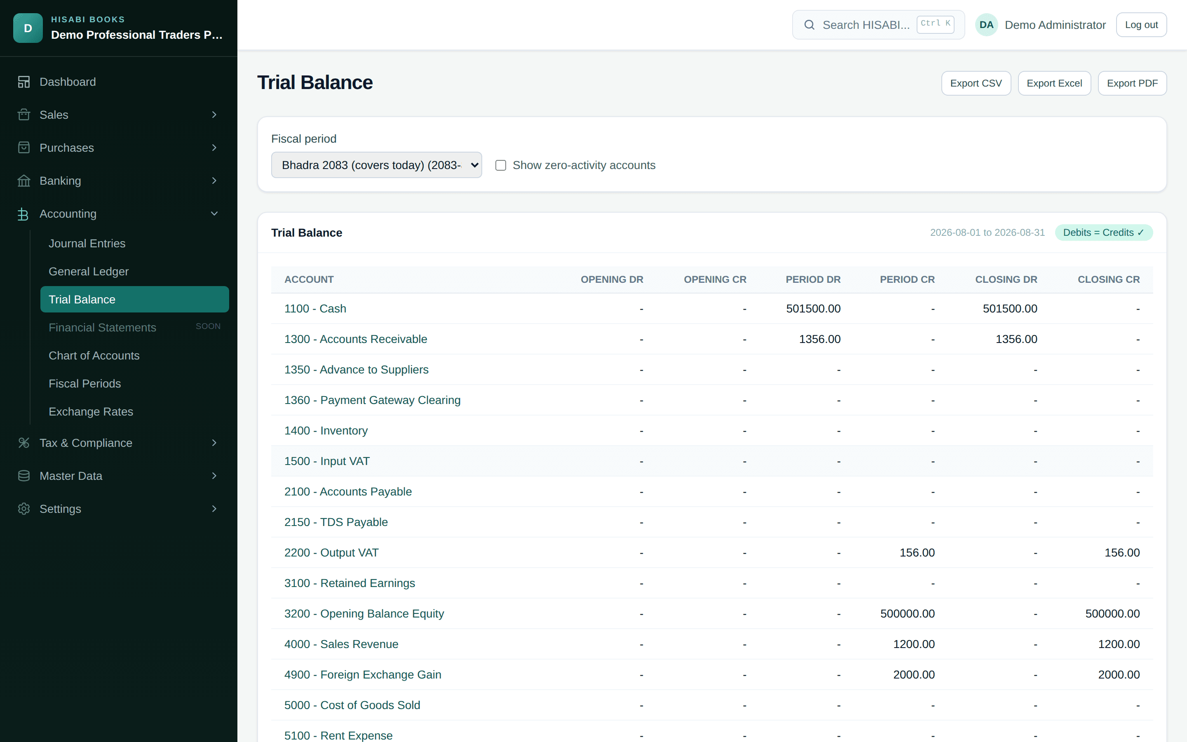Viewport: 1187px width, 742px height.
Task: Open 1300 - Accounts Receivable account
Action: [356, 339]
